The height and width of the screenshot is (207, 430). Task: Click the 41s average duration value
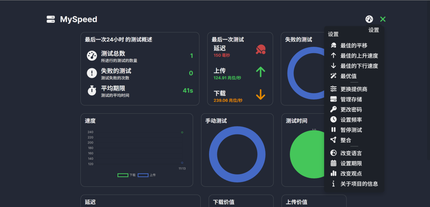point(188,90)
